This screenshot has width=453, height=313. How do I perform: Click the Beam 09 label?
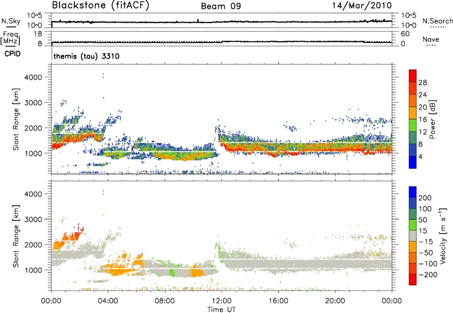click(x=221, y=6)
